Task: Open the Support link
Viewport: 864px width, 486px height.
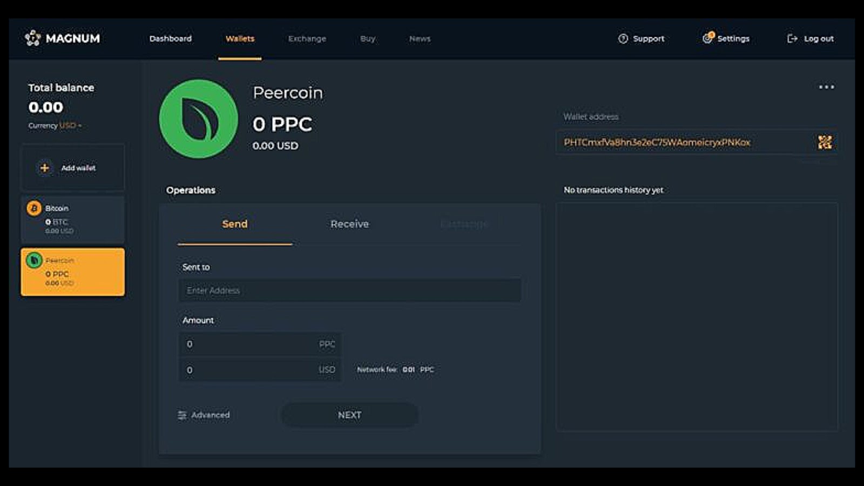Action: [x=649, y=38]
